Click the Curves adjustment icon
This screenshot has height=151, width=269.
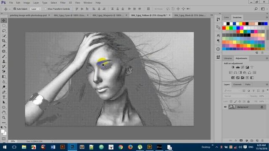point(243,67)
